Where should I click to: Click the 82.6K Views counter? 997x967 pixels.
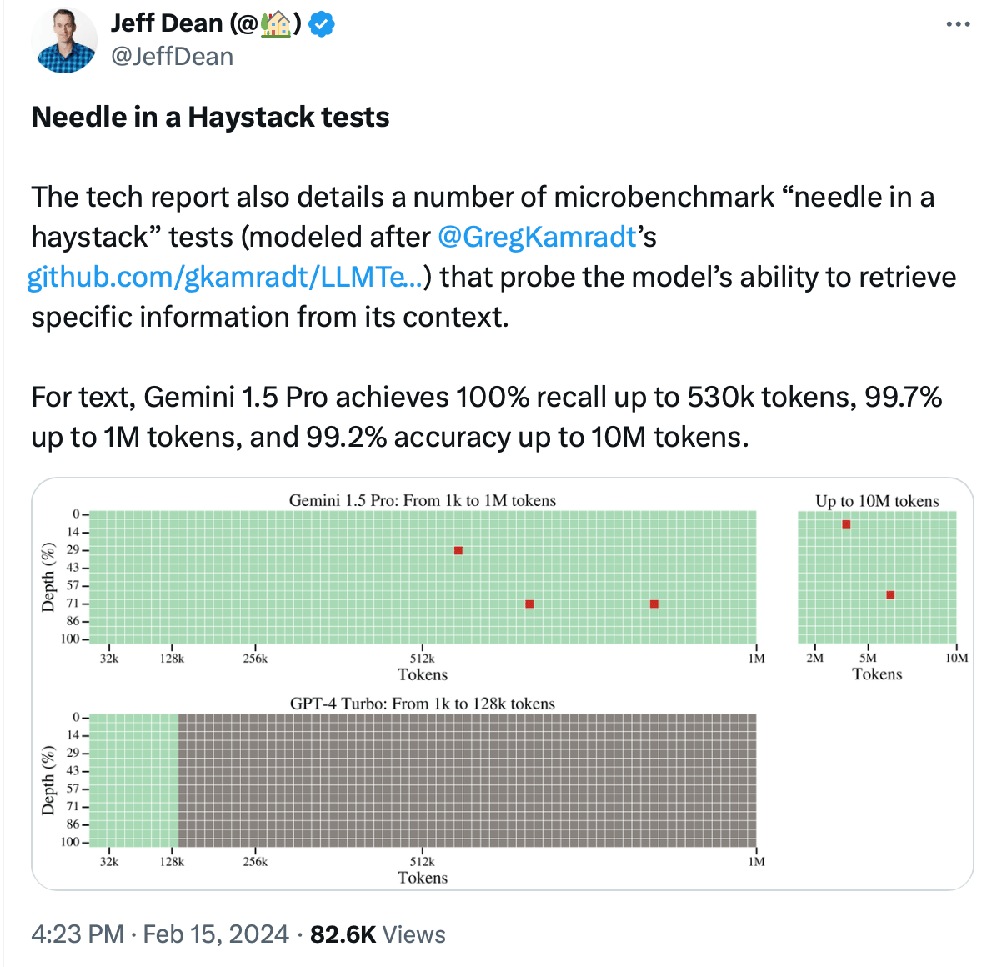click(378, 934)
